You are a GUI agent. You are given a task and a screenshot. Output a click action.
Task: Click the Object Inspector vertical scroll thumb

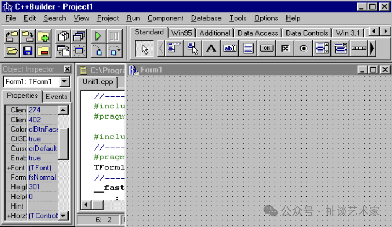63,143
